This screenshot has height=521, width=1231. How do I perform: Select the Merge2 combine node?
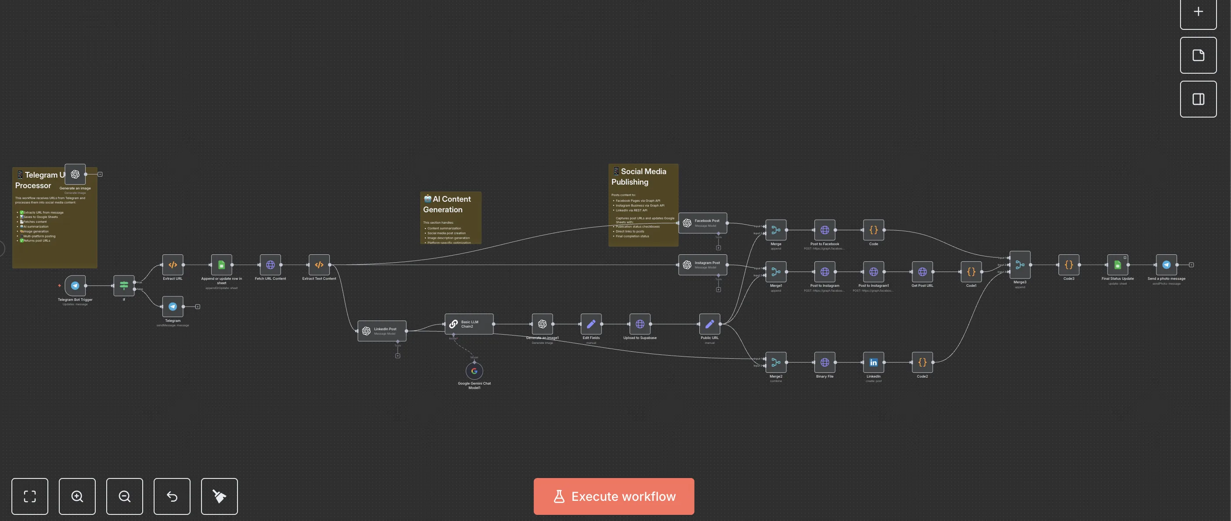click(x=776, y=362)
